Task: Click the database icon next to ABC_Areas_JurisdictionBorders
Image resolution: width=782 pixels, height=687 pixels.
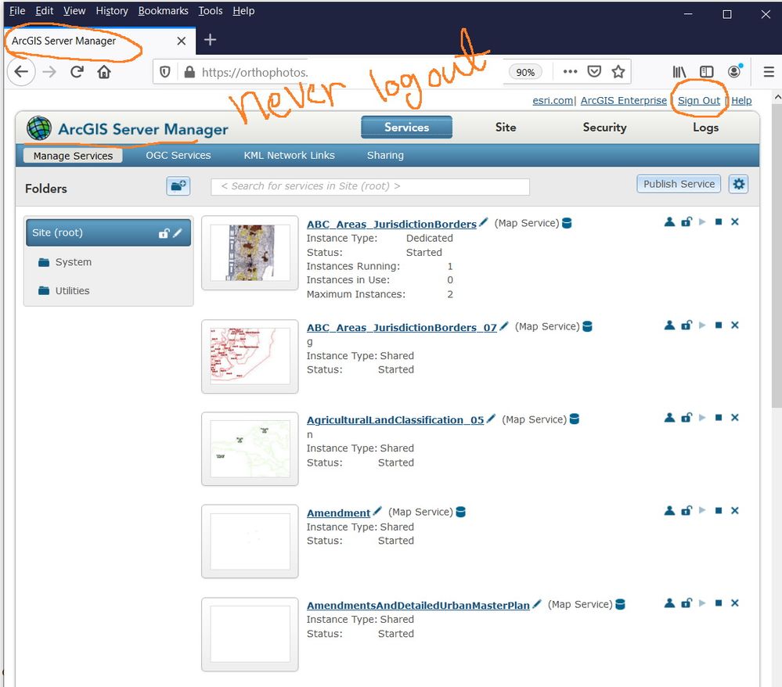Action: tap(567, 223)
